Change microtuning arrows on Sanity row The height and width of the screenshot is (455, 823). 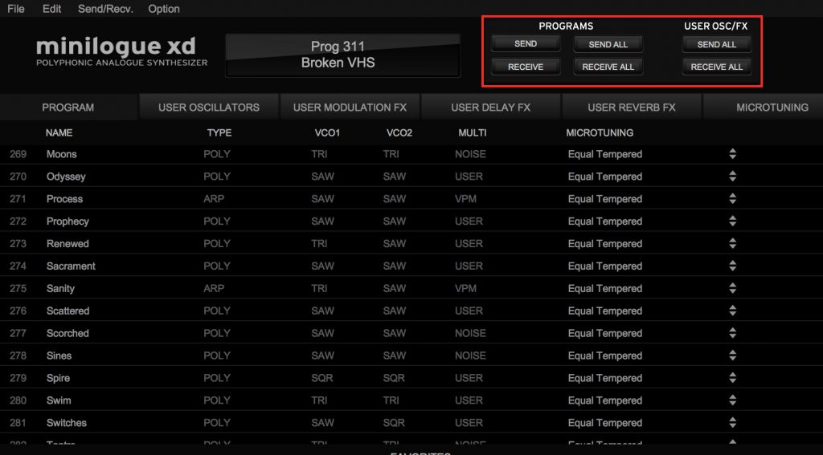732,289
